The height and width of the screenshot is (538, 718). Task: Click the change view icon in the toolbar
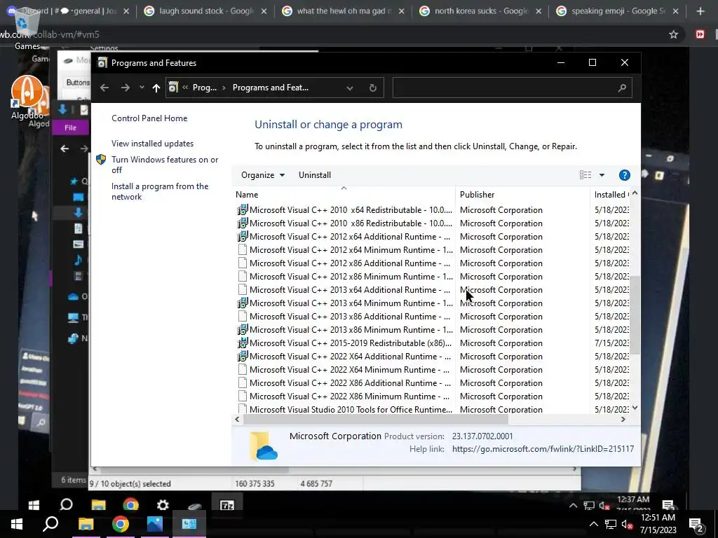[x=585, y=174]
